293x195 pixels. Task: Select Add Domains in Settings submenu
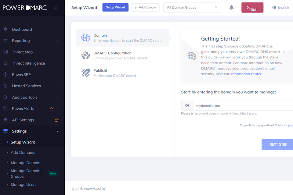23,152
